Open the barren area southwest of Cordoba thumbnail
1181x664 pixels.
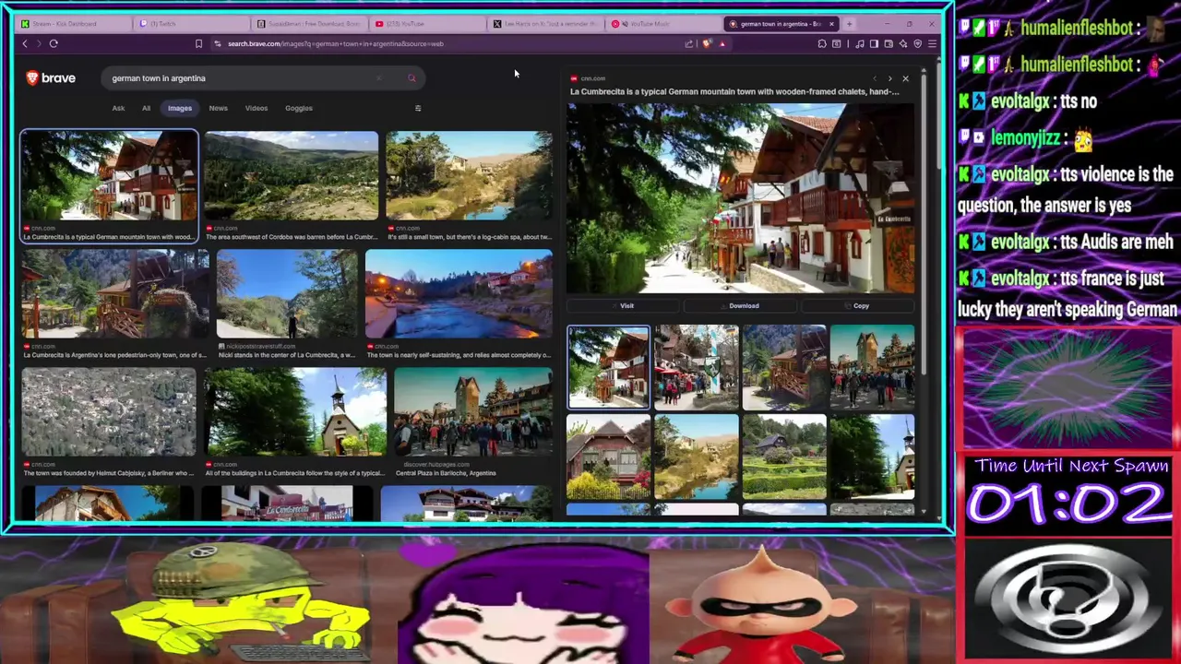coord(292,175)
